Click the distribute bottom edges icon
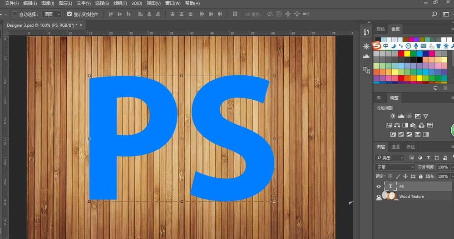 tap(190, 14)
